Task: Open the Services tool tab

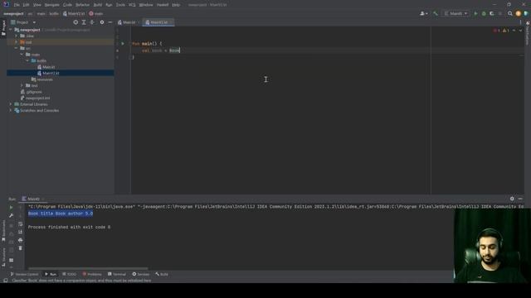Action: coord(141,274)
